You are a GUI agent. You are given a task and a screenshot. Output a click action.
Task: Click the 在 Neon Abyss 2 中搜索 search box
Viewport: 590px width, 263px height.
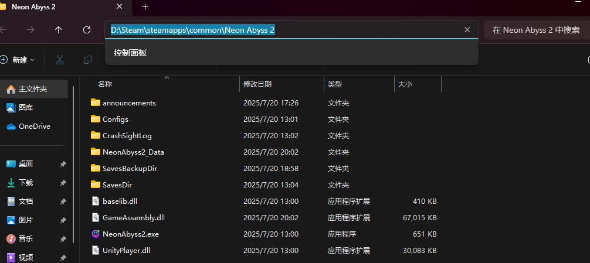[536, 30]
